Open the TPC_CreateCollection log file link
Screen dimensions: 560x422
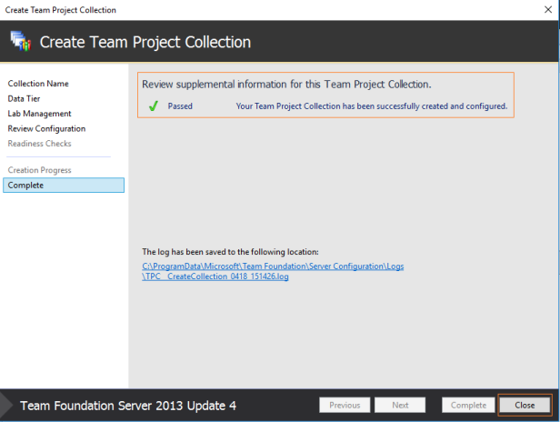pos(273,271)
